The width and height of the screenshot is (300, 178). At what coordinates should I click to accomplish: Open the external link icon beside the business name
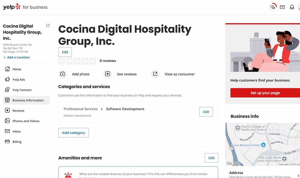pos(48,26)
